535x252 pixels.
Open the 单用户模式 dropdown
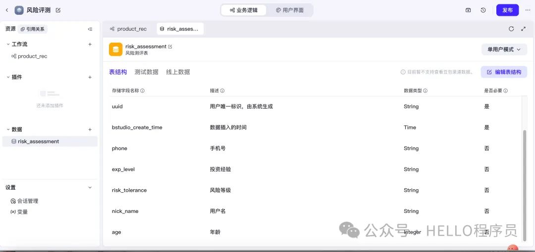[x=504, y=49]
